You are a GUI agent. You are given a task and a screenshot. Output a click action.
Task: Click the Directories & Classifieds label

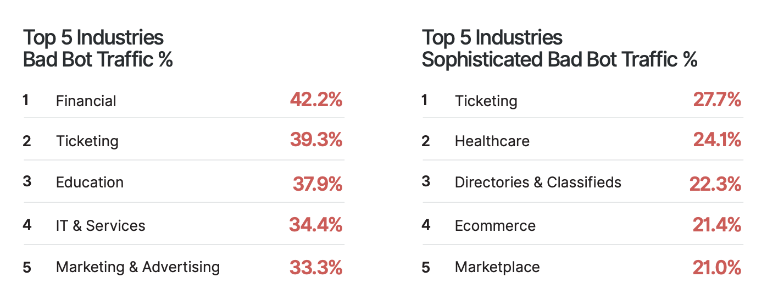538,182
